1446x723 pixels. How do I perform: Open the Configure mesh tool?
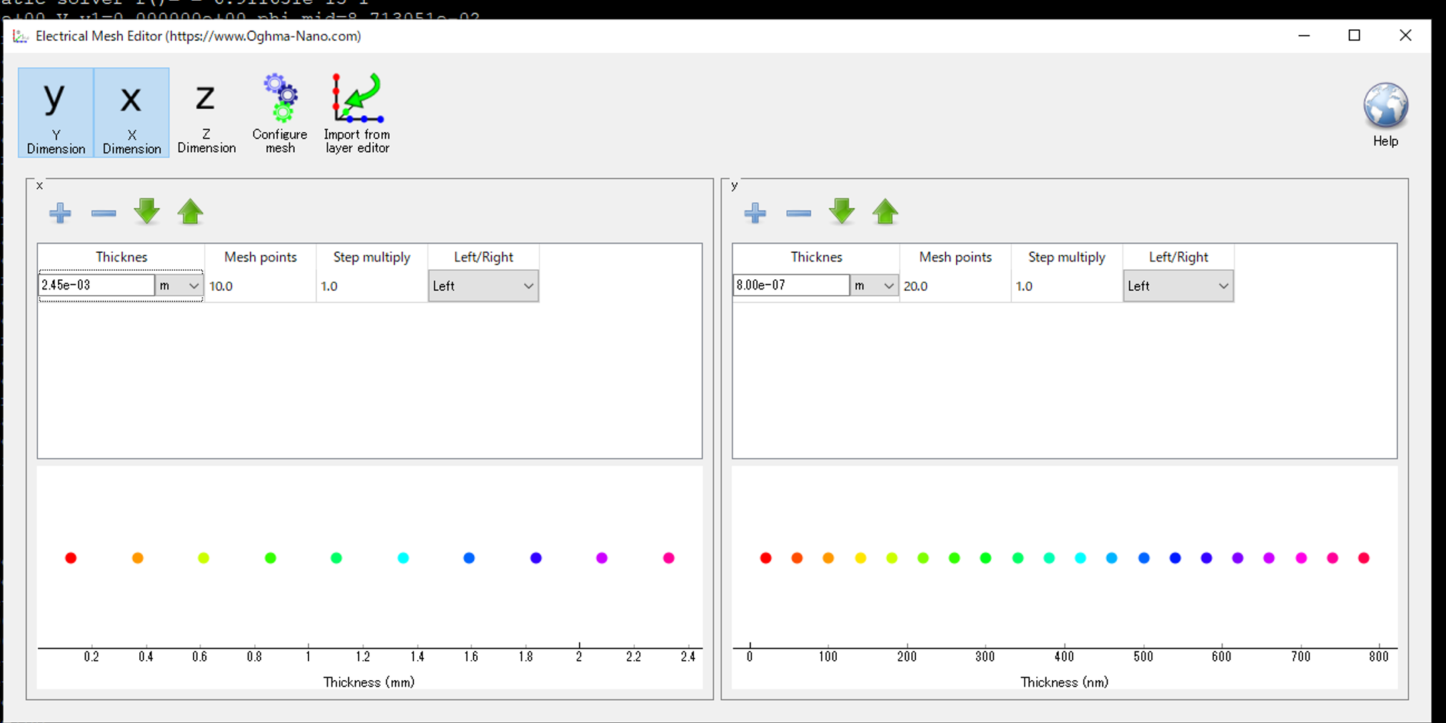[280, 113]
